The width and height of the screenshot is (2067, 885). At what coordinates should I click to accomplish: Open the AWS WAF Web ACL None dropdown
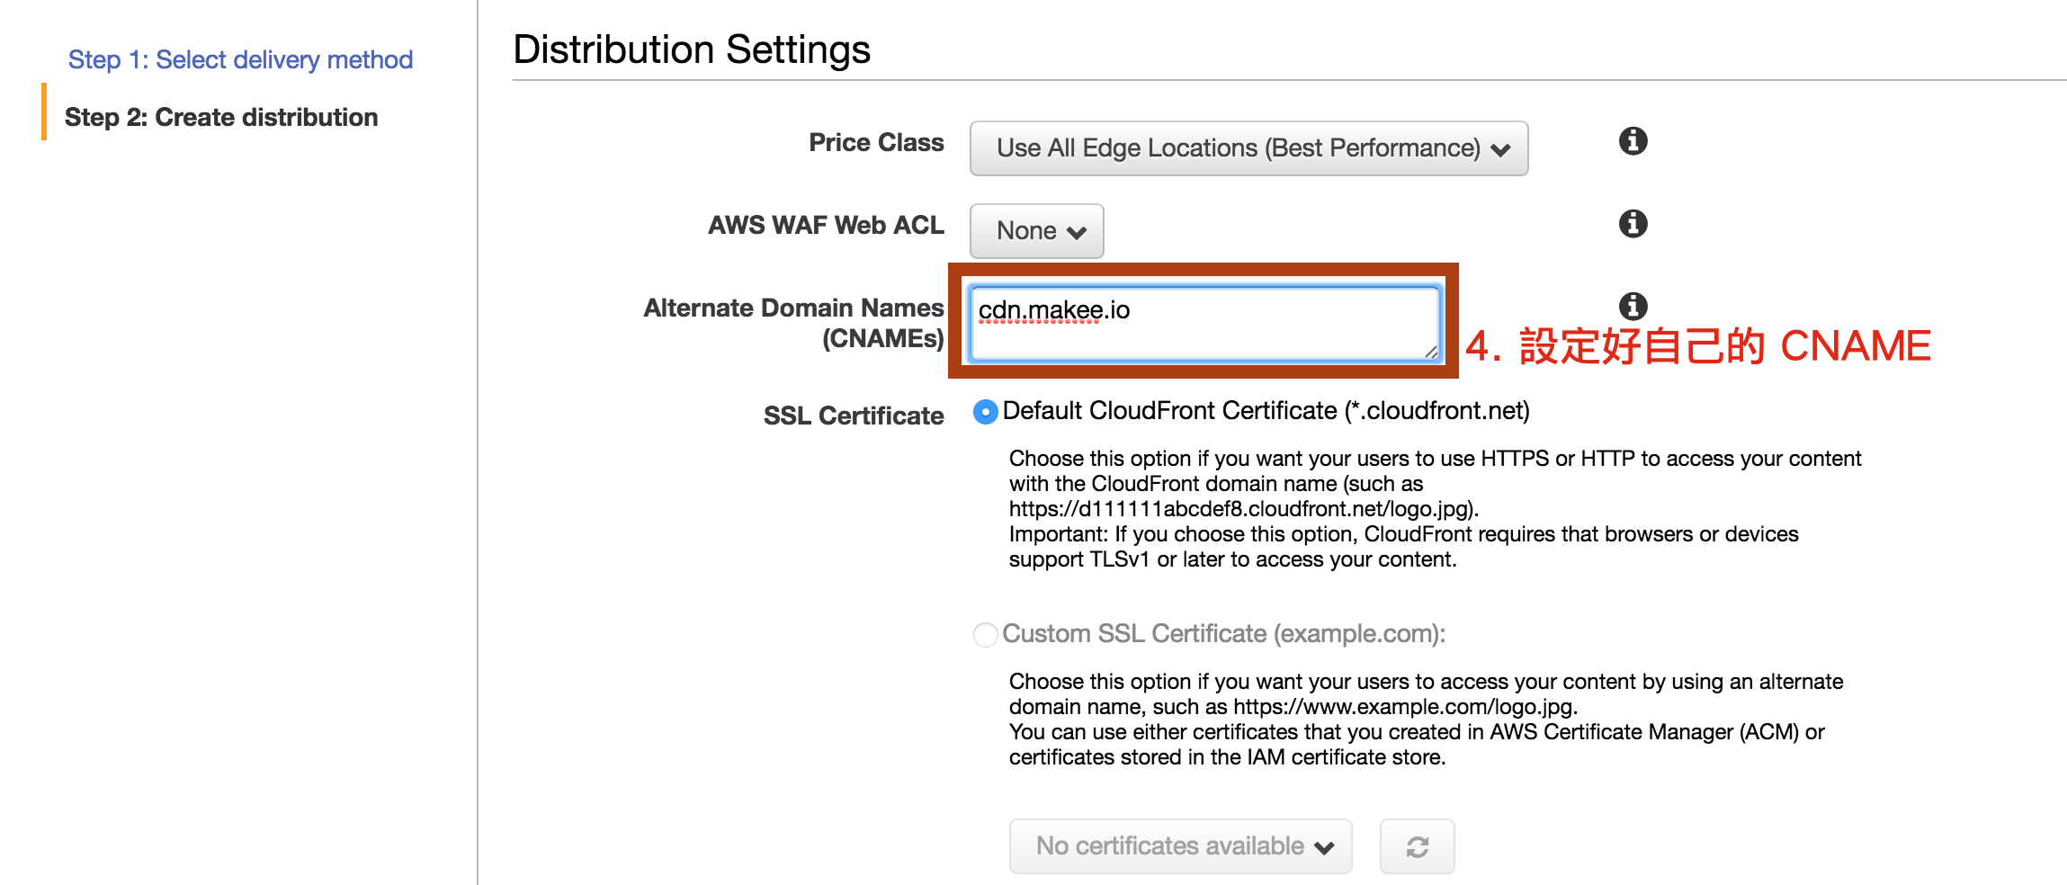click(1036, 231)
